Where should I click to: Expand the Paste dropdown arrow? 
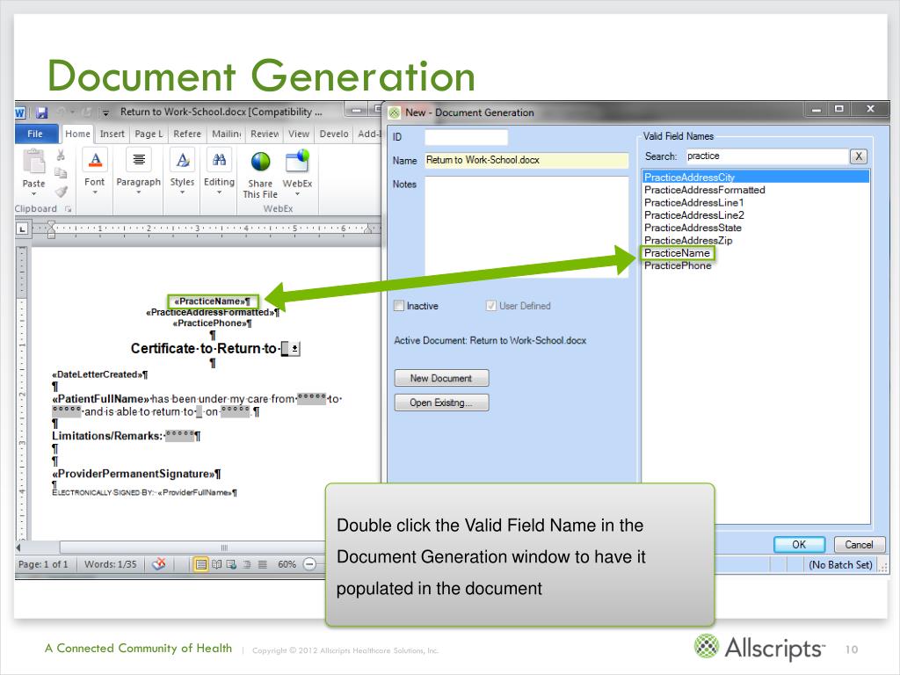point(34,194)
